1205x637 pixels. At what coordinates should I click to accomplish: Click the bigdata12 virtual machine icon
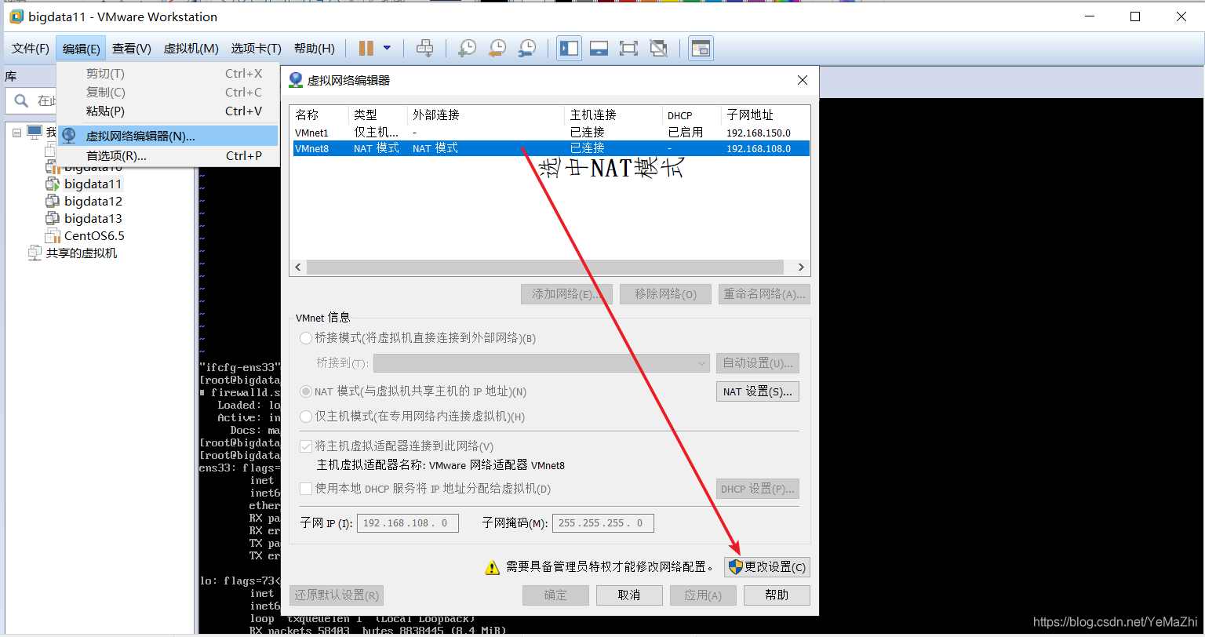[53, 202]
